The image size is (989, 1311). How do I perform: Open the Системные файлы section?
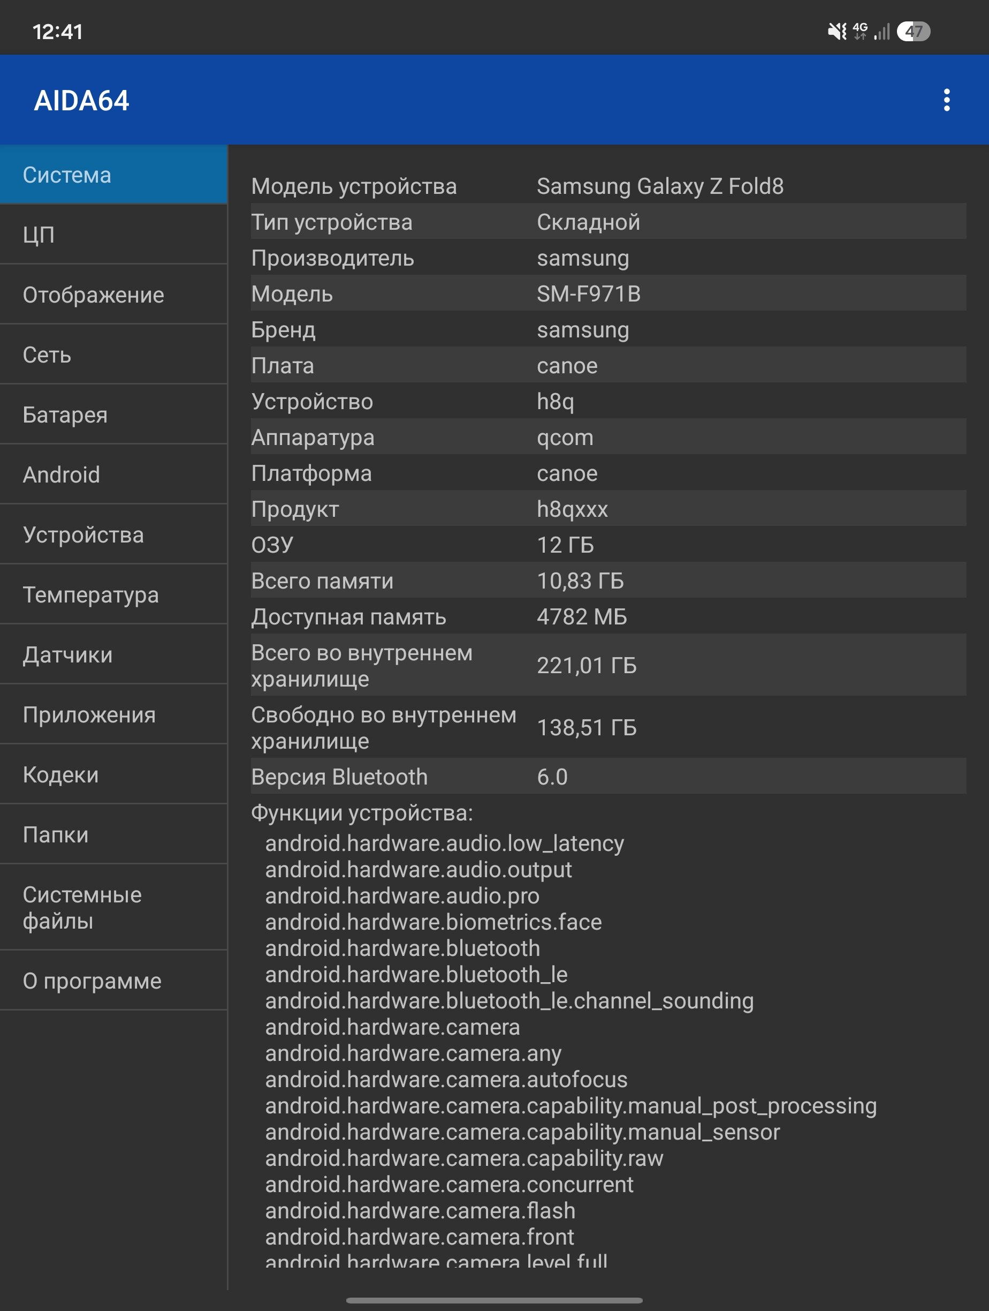[x=113, y=907]
